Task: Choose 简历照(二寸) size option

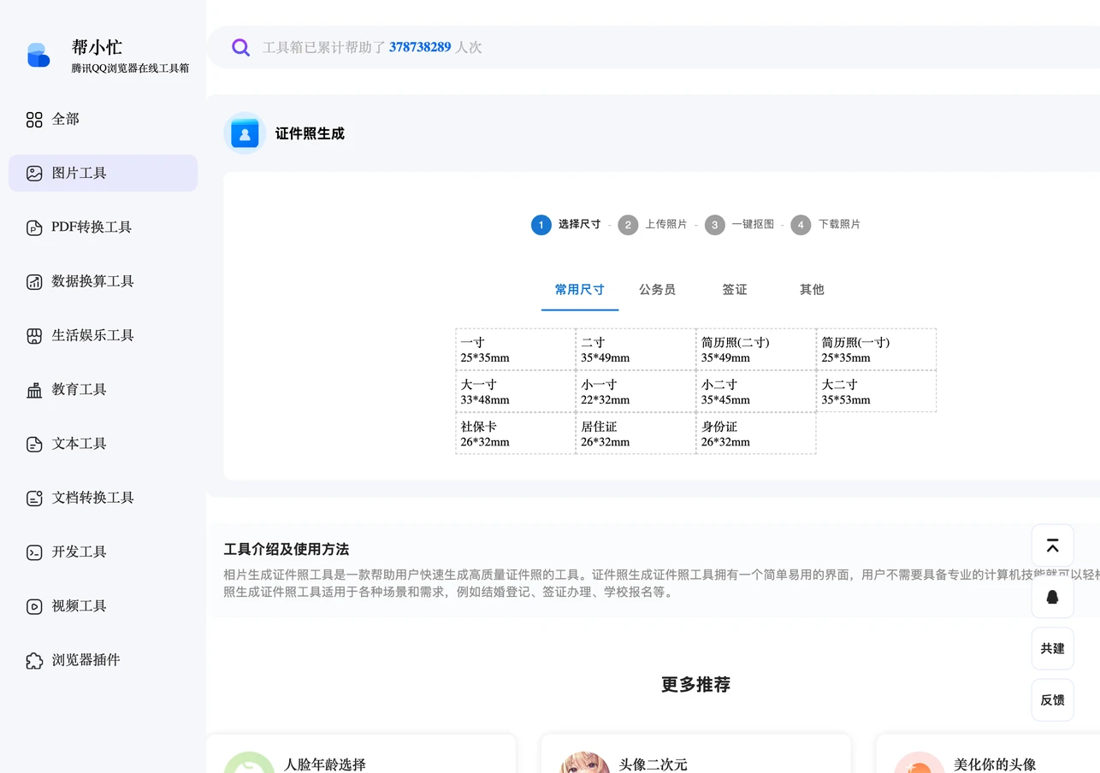Action: tap(756, 349)
